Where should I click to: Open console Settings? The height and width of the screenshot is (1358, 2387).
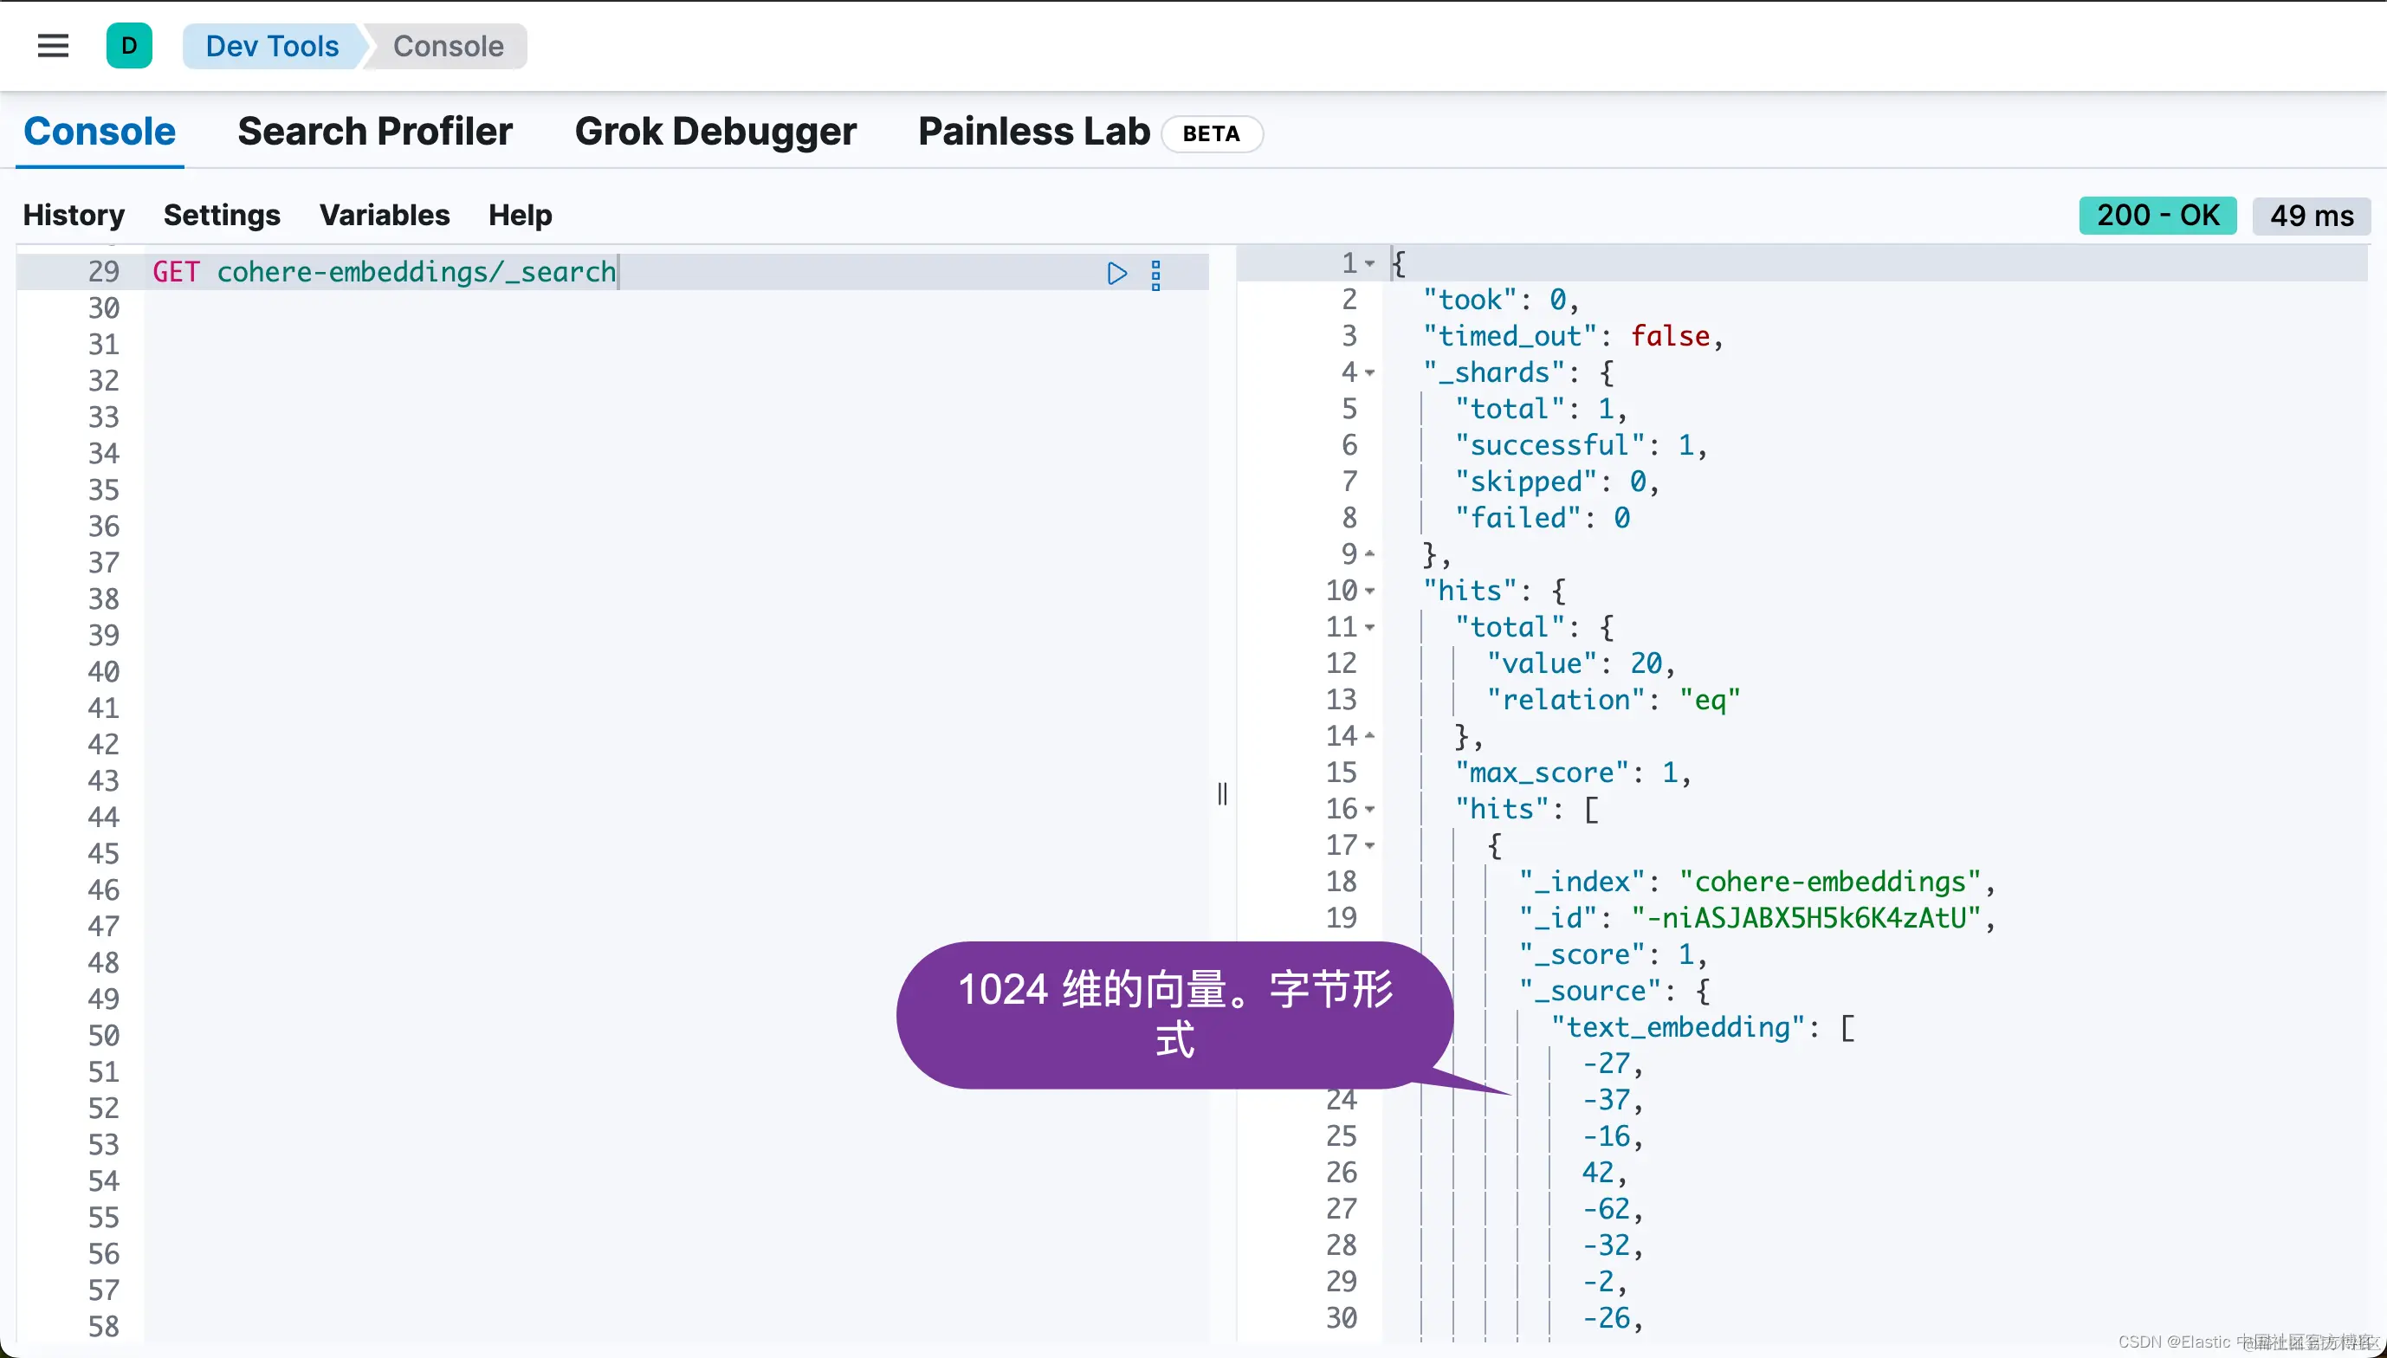pyautogui.click(x=221, y=216)
